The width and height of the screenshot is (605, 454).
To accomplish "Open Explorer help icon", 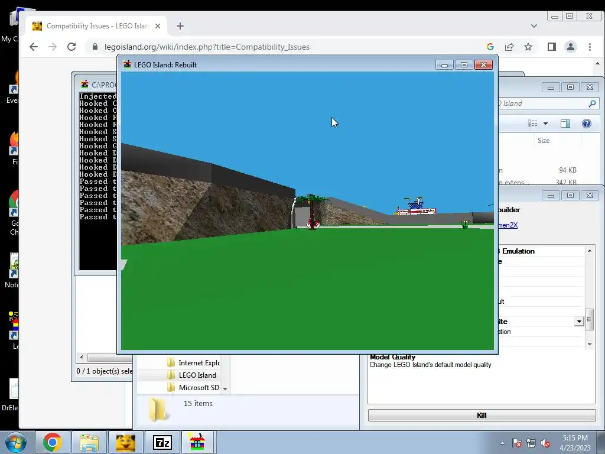I will (x=587, y=124).
